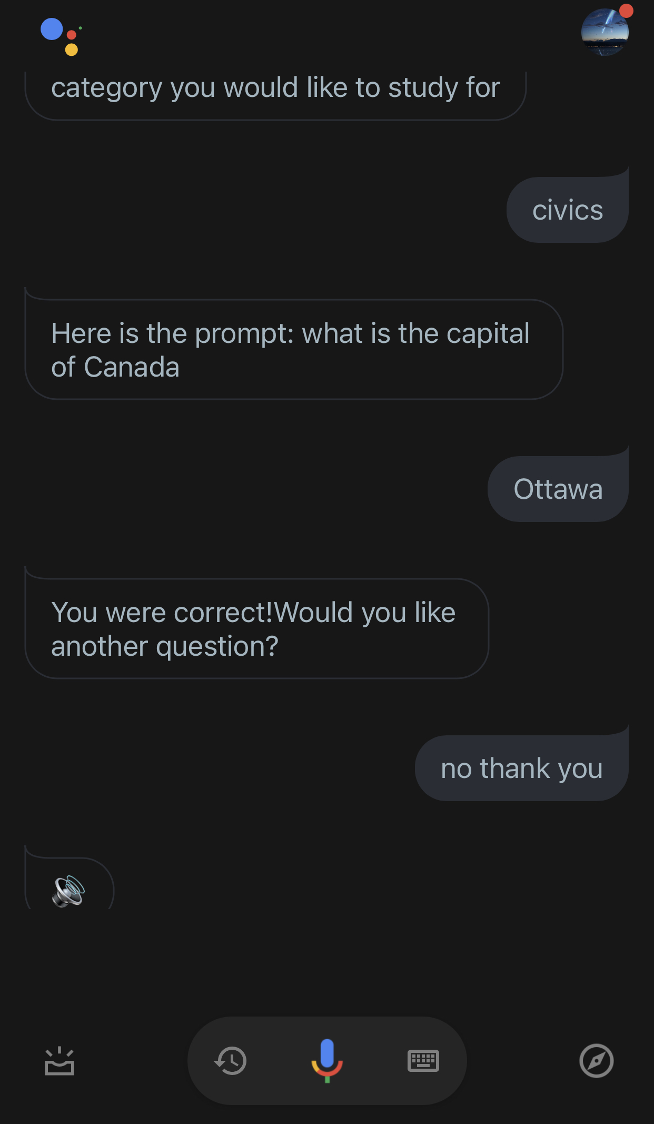Open the updates inbox tray icon
Image resolution: width=654 pixels, height=1124 pixels.
click(x=59, y=1060)
